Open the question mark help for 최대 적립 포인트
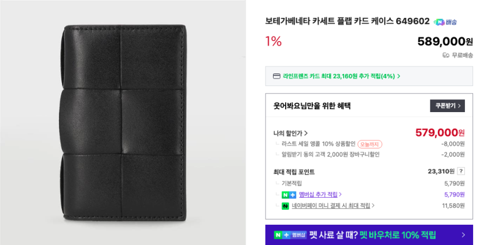 tap(461, 172)
